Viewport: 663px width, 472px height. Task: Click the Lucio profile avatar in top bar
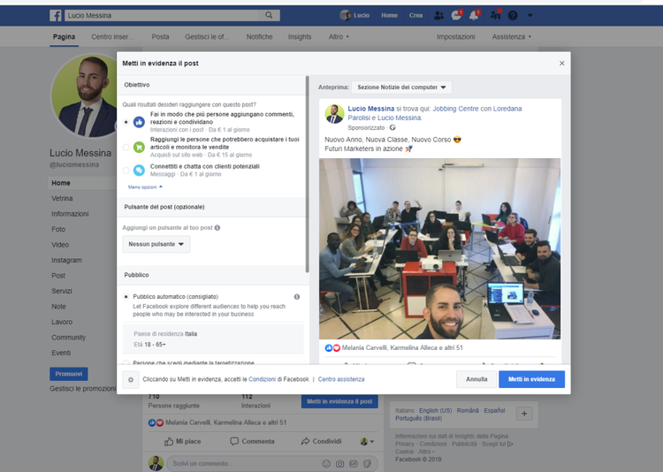345,16
